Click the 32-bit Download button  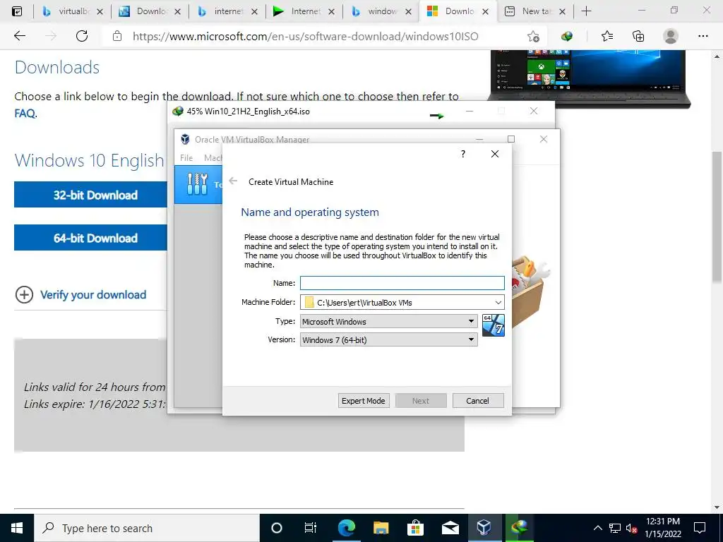coord(91,195)
